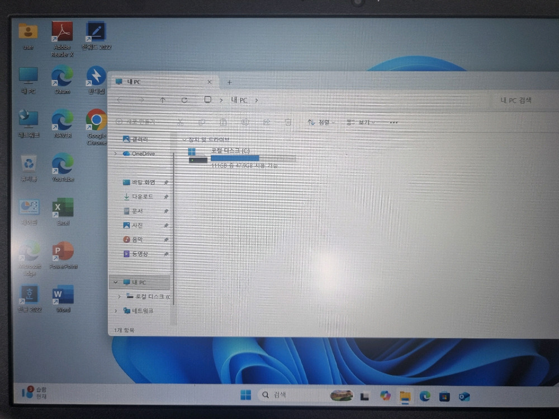Open the 보기 view dropdown

tap(361, 122)
